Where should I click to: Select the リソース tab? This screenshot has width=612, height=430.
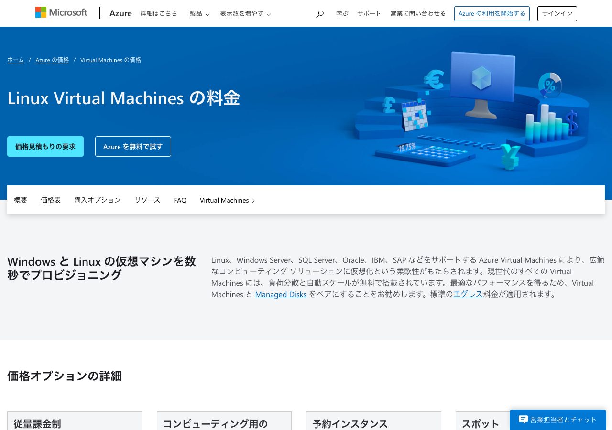click(147, 200)
